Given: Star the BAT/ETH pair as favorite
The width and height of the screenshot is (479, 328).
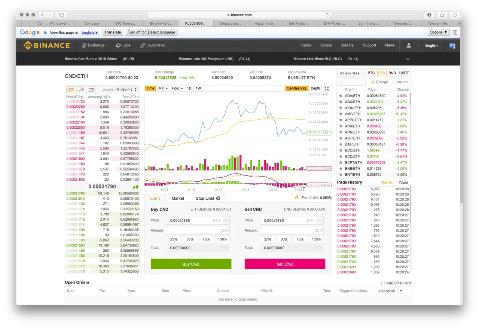Looking at the screenshot, I should point(341,144).
